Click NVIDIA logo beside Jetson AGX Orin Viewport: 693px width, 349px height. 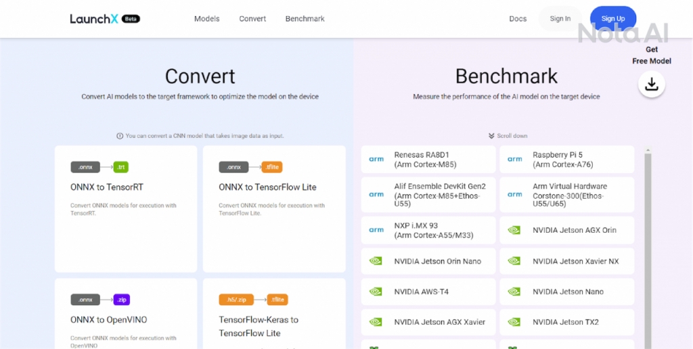514,230
